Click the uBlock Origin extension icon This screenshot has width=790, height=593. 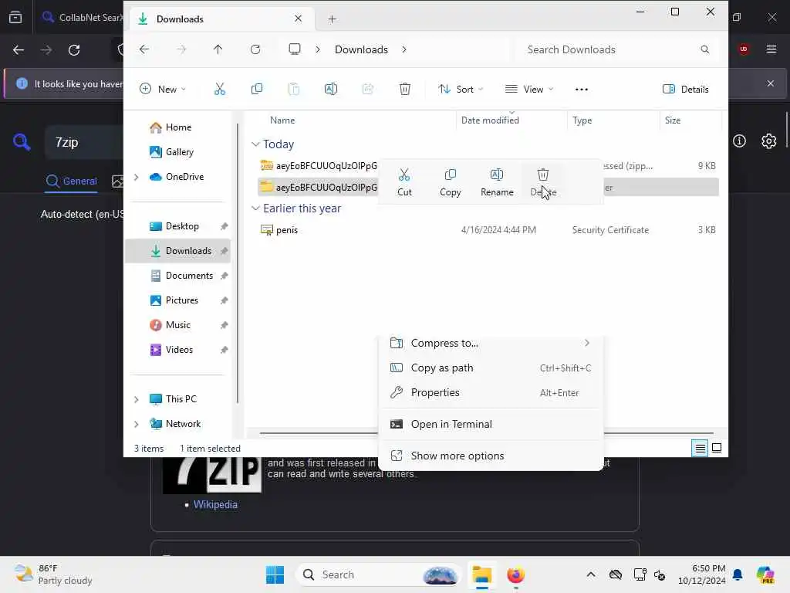[x=743, y=49]
